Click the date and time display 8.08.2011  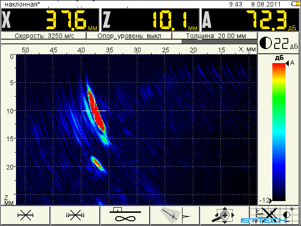click(x=255, y=4)
